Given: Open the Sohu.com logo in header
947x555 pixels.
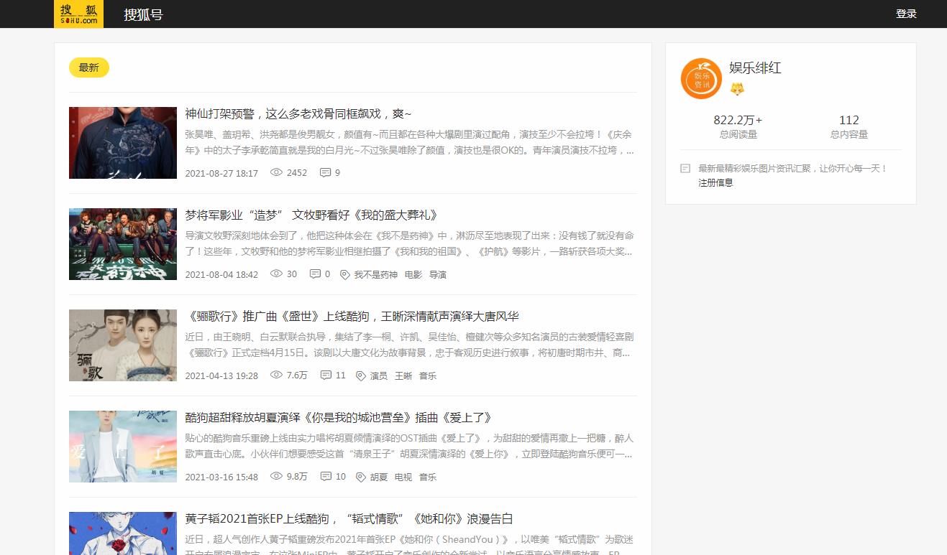Looking at the screenshot, I should coord(78,14).
